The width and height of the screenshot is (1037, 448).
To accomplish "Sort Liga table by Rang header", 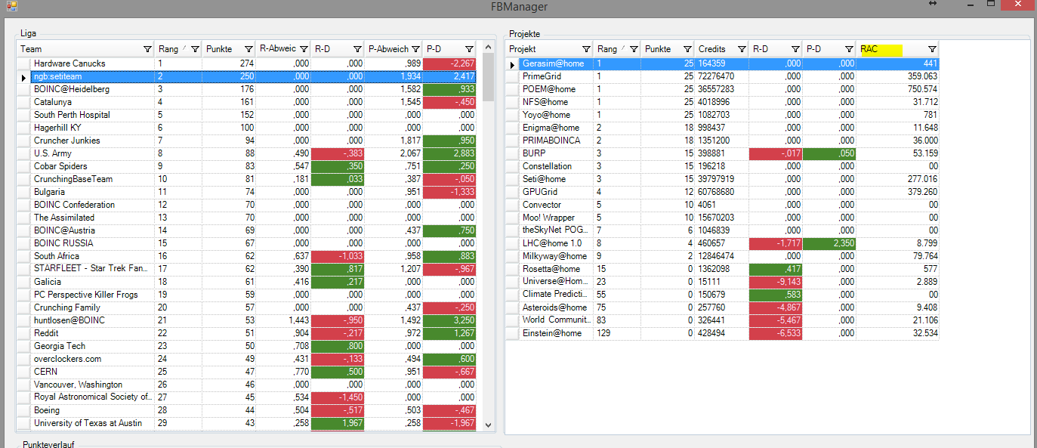I will pyautogui.click(x=168, y=49).
